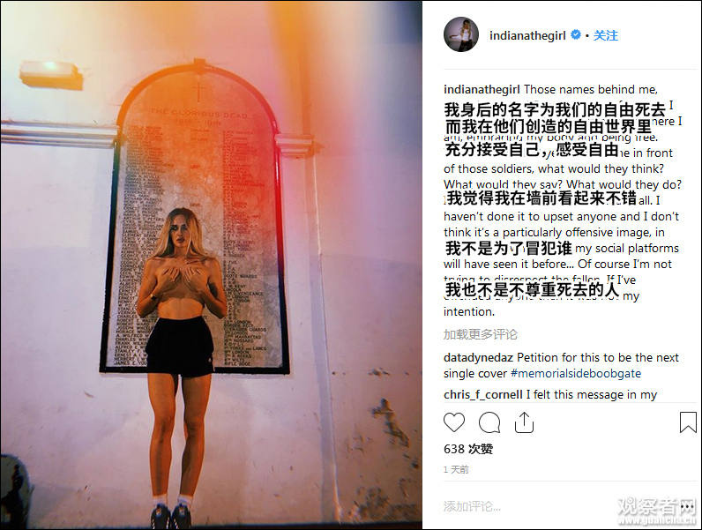Click the indianathegirl name in the caption
702x530 pixels.
click(x=482, y=90)
